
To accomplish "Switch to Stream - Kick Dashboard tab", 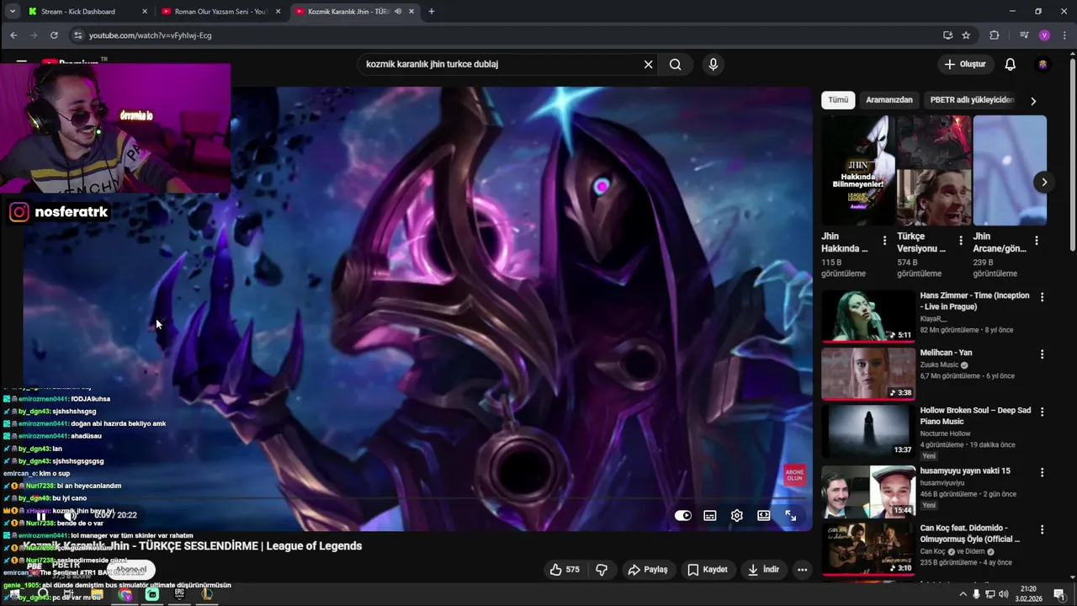I will (88, 12).
